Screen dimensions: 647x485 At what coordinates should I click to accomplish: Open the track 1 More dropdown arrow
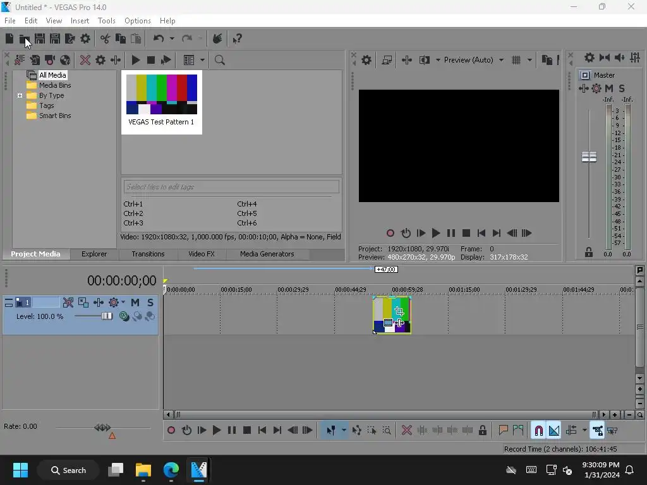(x=123, y=302)
